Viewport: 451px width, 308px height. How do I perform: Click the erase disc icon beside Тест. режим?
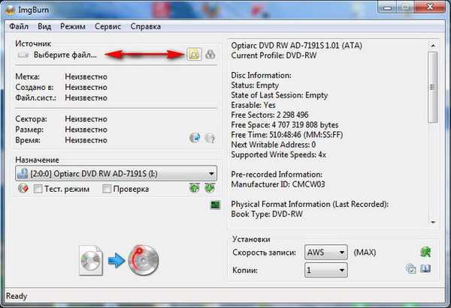click(x=23, y=188)
